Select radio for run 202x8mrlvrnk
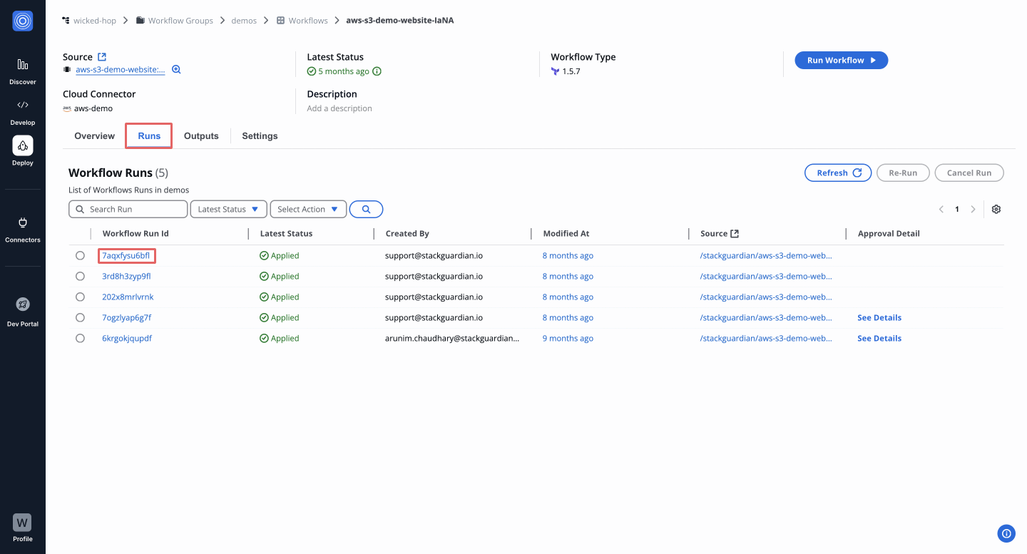Image resolution: width=1027 pixels, height=554 pixels. coord(80,297)
